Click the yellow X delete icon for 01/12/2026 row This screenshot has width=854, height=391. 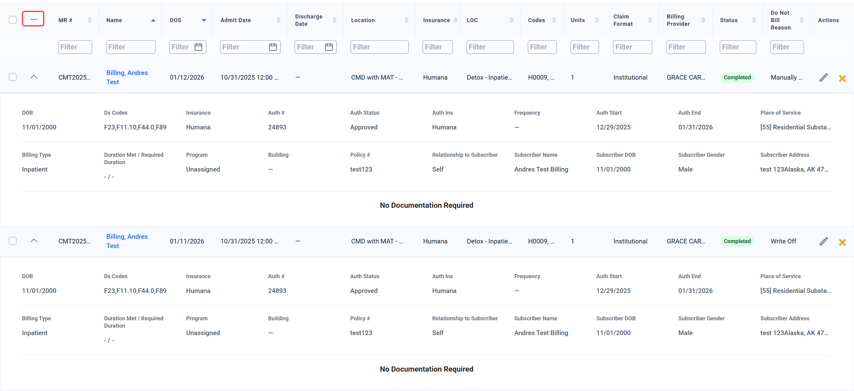(x=842, y=78)
